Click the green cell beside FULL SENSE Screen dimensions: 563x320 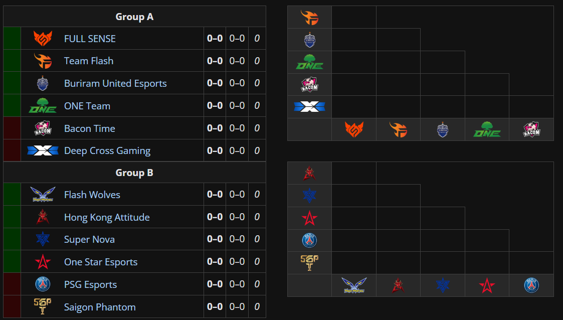12,39
